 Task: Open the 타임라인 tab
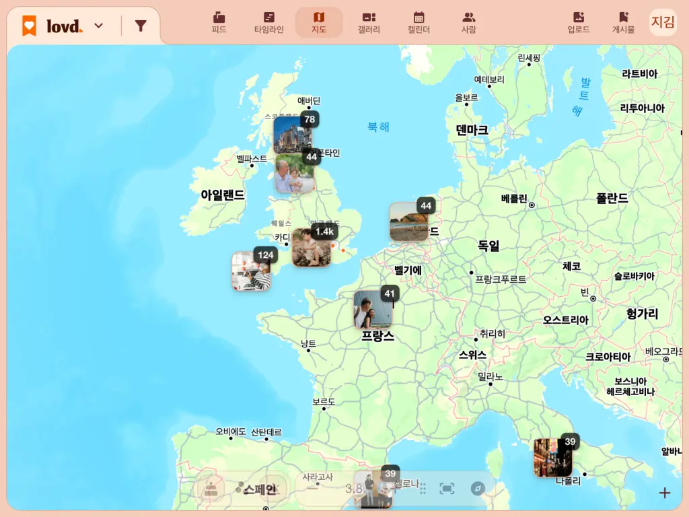(x=269, y=22)
